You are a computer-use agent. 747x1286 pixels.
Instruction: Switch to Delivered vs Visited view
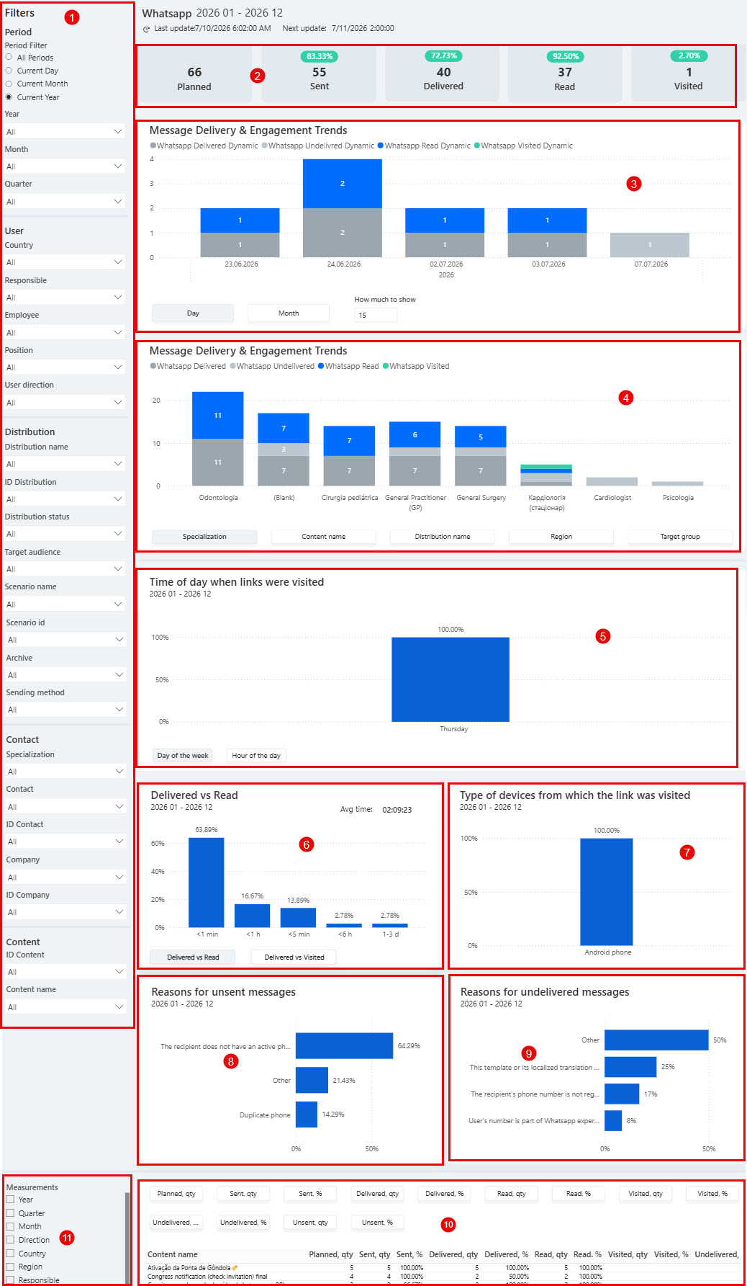click(x=294, y=957)
